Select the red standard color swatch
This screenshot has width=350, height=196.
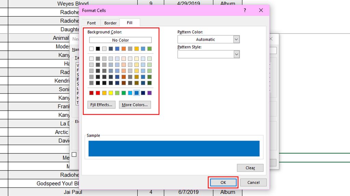pyautogui.click(x=98, y=93)
